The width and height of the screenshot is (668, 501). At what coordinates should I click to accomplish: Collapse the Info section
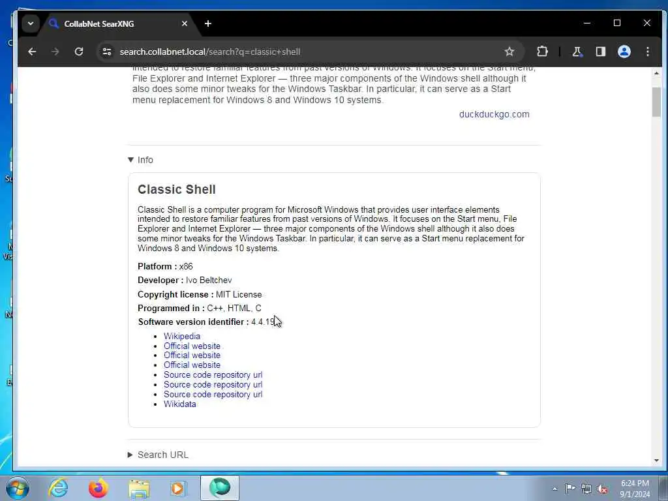click(141, 160)
